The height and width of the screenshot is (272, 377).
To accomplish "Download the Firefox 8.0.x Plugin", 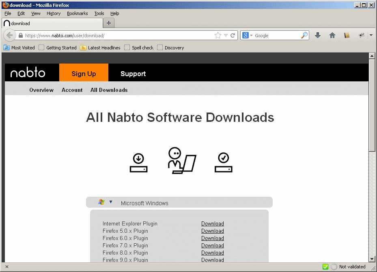I will click(213, 253).
